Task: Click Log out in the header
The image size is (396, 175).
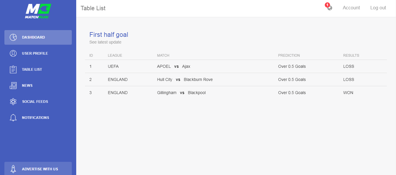Action: (x=378, y=8)
